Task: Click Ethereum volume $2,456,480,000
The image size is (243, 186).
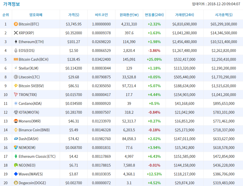Action: click(x=185, y=42)
